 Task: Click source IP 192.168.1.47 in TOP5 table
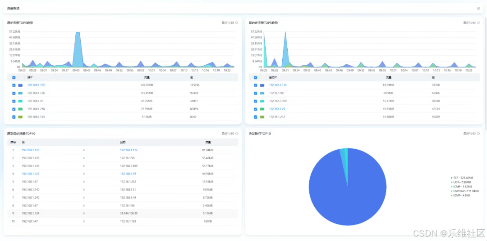click(35, 101)
